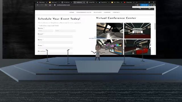182x102 pixels.
Task: Switch to the VR UX browser tab
Action: [67, 2]
